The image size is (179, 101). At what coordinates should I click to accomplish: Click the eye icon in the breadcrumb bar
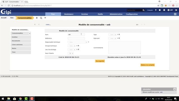(x=45, y=18)
